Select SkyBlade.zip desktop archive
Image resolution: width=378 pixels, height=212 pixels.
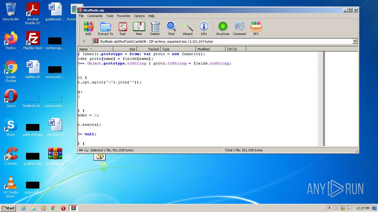coord(55,156)
